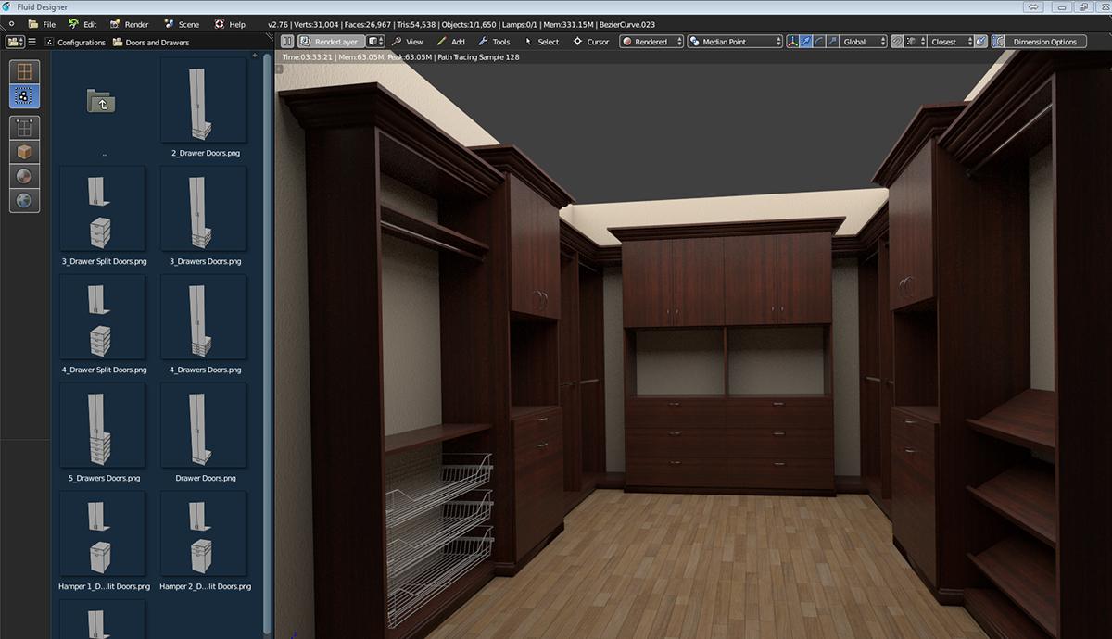
Task: Click the render layer icon beside RenderLayer
Action: pos(305,42)
